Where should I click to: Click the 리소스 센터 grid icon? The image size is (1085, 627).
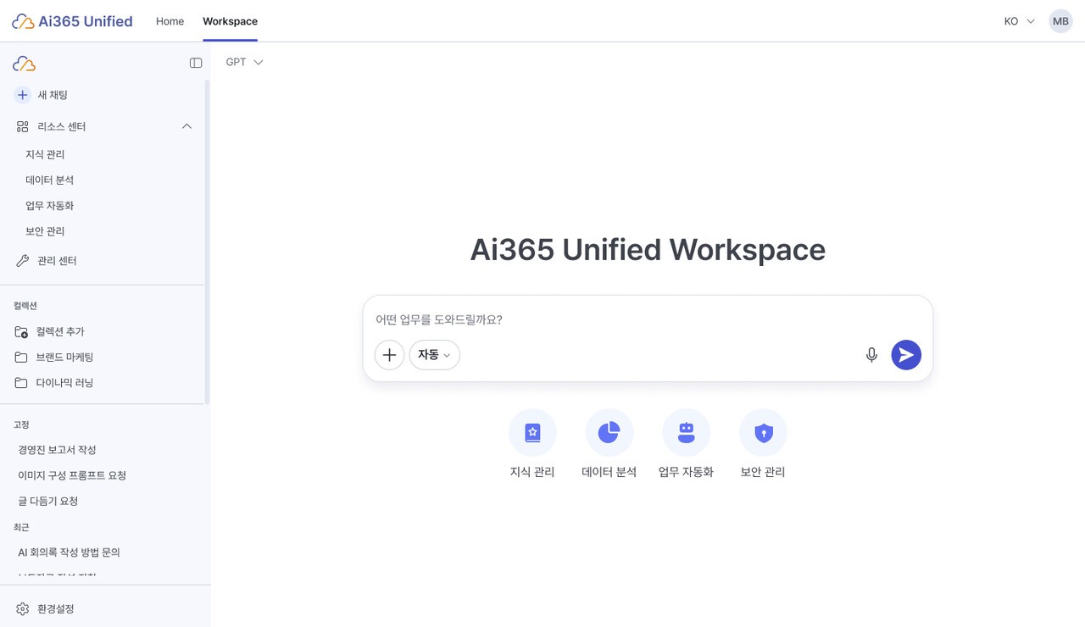pyautogui.click(x=23, y=126)
